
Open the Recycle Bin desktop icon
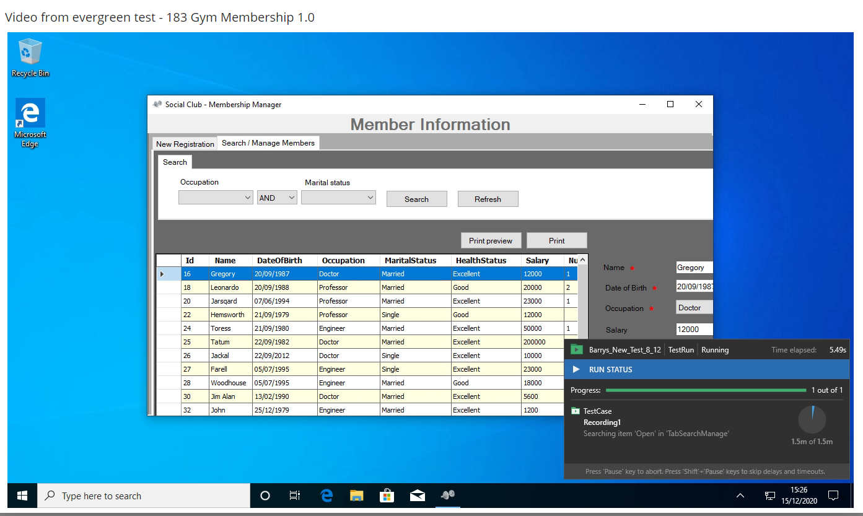[x=30, y=57]
